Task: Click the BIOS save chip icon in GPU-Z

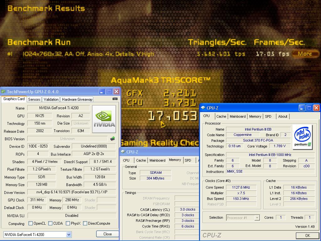Action: (x=113, y=139)
